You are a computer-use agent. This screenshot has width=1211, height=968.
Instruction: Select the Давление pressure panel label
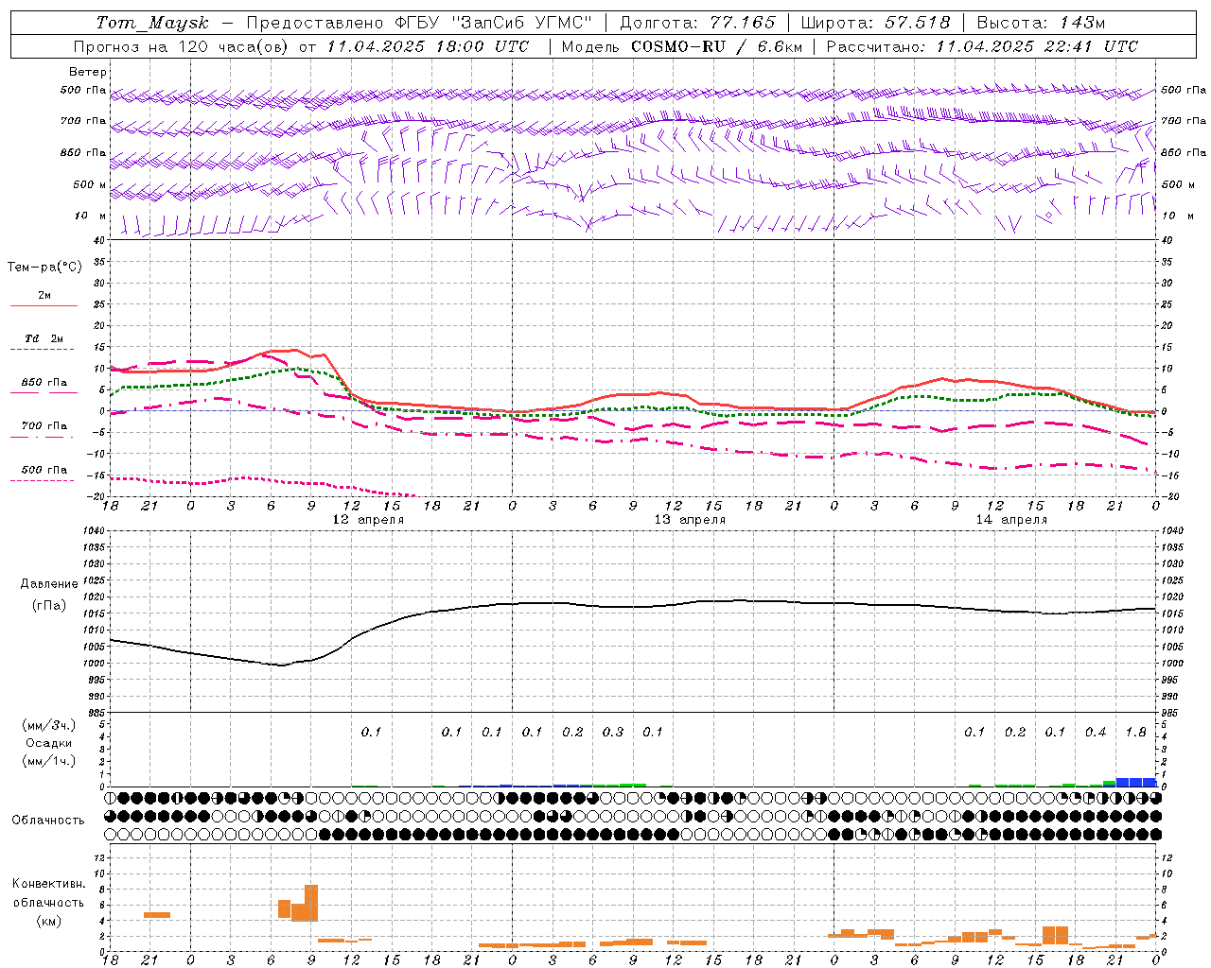pyautogui.click(x=49, y=584)
